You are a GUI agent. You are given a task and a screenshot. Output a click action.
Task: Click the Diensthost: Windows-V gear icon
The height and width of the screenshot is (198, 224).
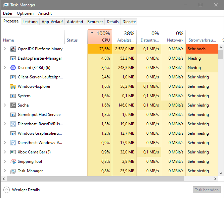tap(13, 143)
